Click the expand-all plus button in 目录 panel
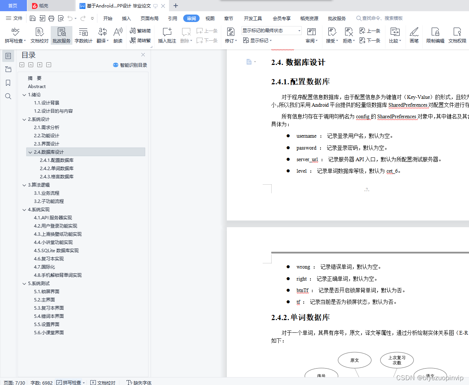Screen dimensions: 469x385 pyautogui.click(x=40, y=65)
